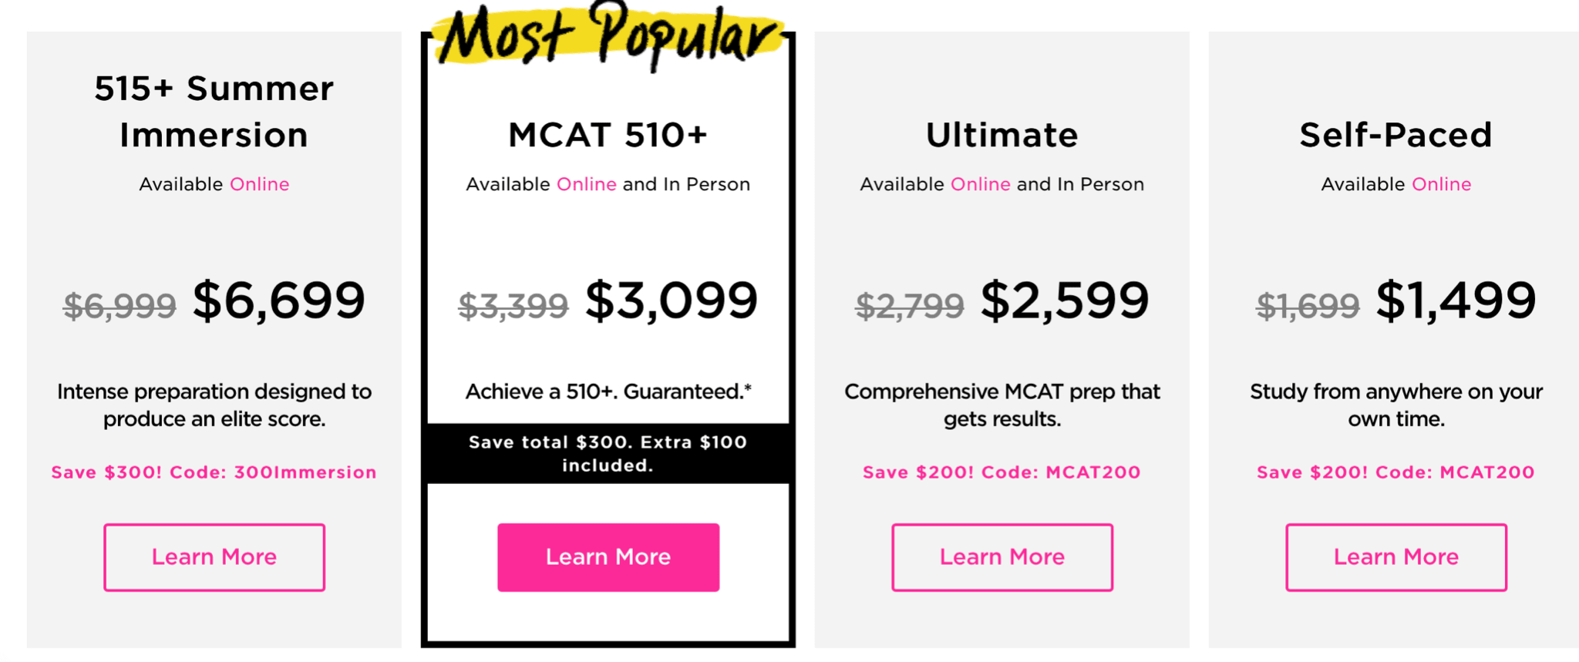Screen dimensions: 1579x662
Task: Click Online link under 515+ Summer Immersion
Action: pyautogui.click(x=260, y=184)
